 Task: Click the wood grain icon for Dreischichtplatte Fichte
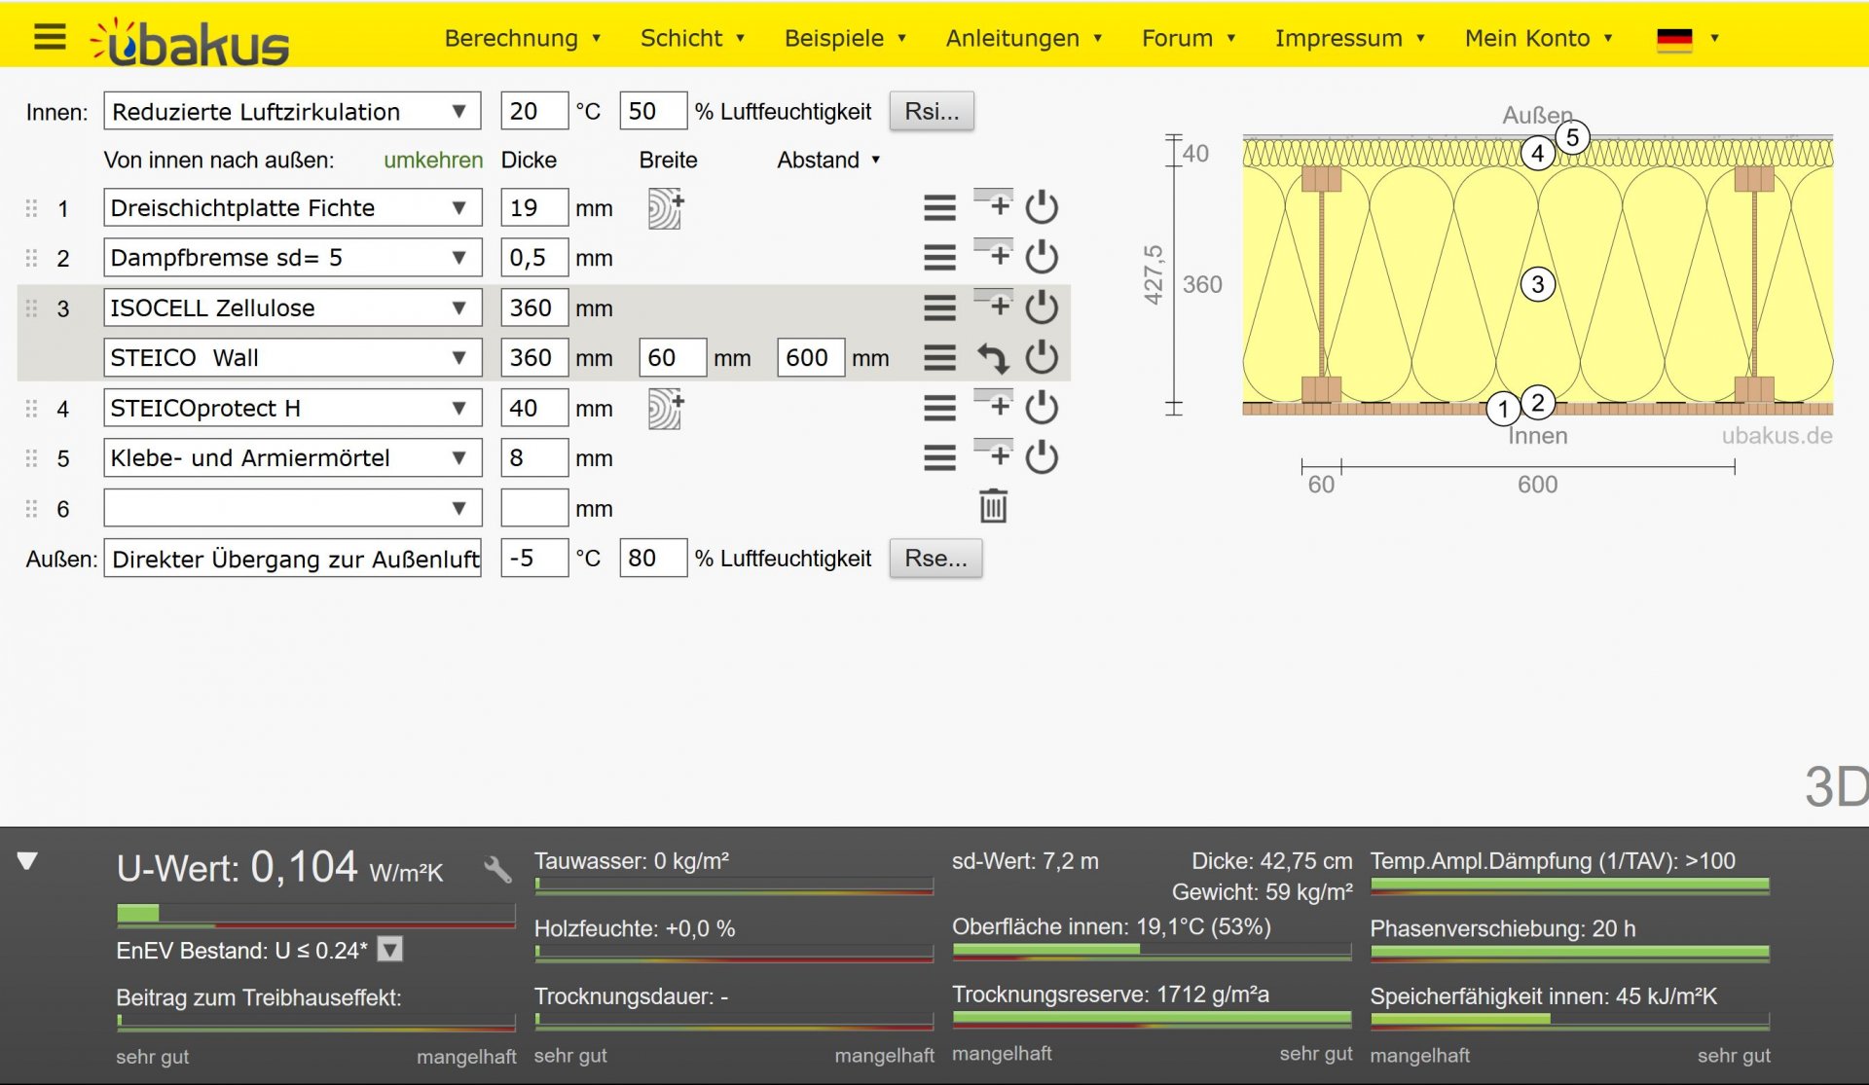pos(666,208)
